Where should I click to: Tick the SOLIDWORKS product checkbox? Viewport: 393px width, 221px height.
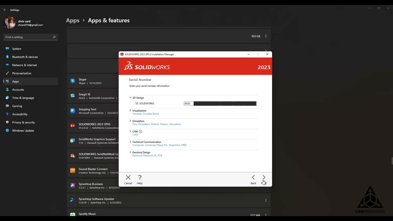click(x=137, y=103)
